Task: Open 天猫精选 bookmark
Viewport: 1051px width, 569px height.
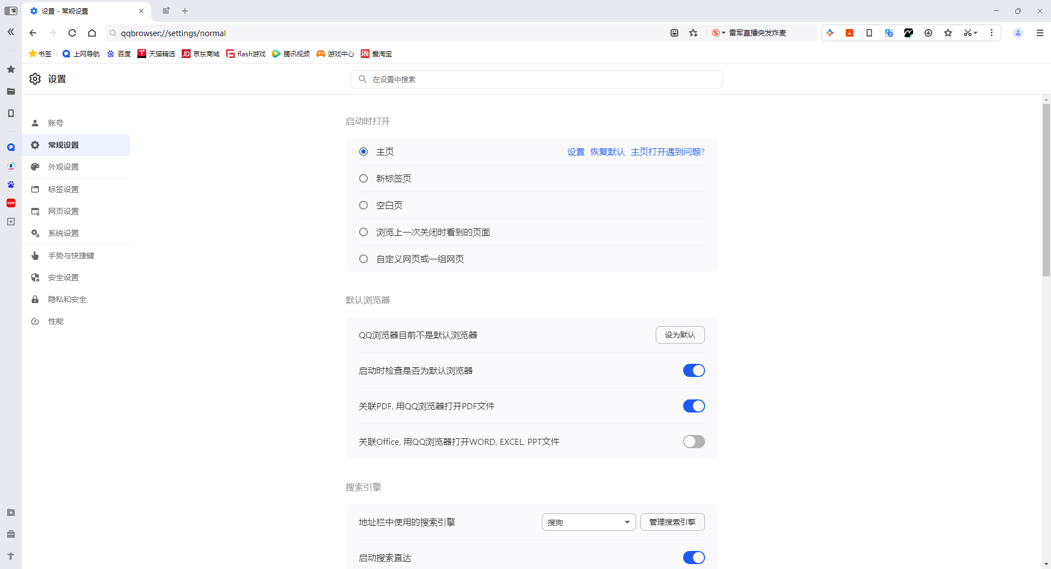Action: click(x=157, y=54)
